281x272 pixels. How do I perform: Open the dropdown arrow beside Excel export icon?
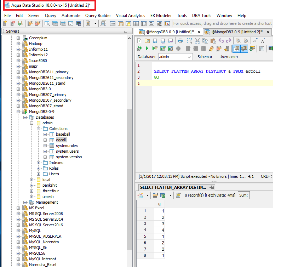point(170,195)
